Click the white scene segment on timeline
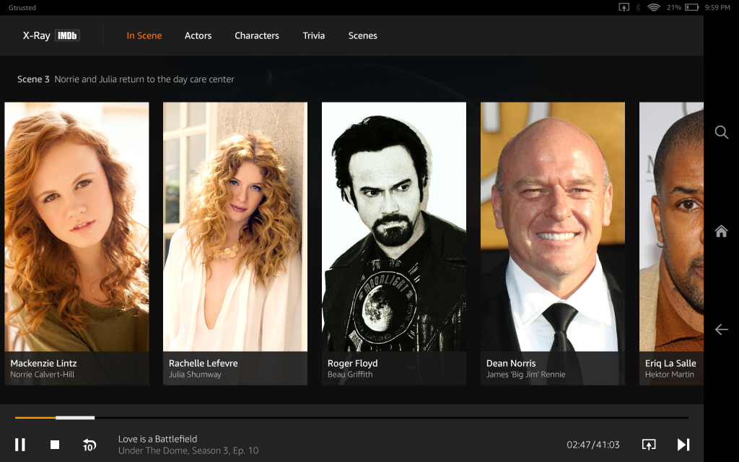Viewport: 739px width, 462px height. coord(75,418)
